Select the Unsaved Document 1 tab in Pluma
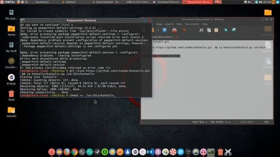Viewport: 280px width, 157px height. (x=163, y=37)
